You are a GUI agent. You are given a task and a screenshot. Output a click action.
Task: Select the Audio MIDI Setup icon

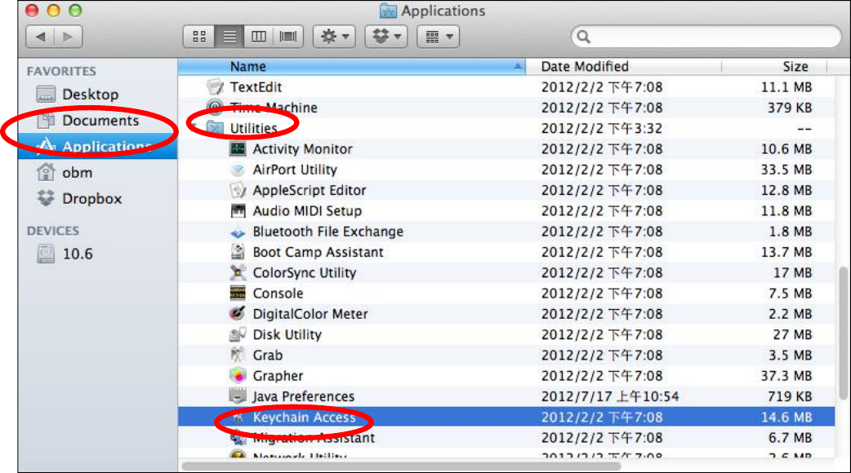coord(238,210)
